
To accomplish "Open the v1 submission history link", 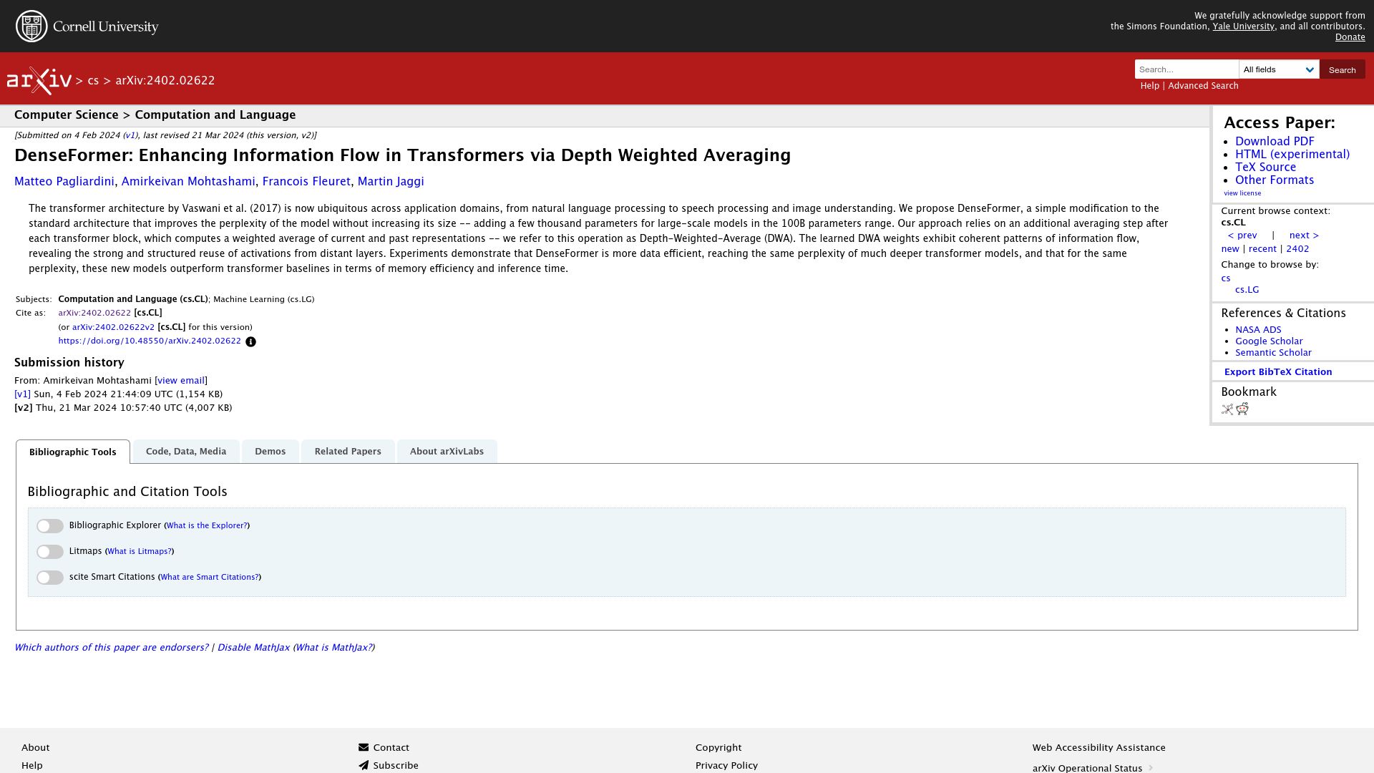I will pos(22,394).
